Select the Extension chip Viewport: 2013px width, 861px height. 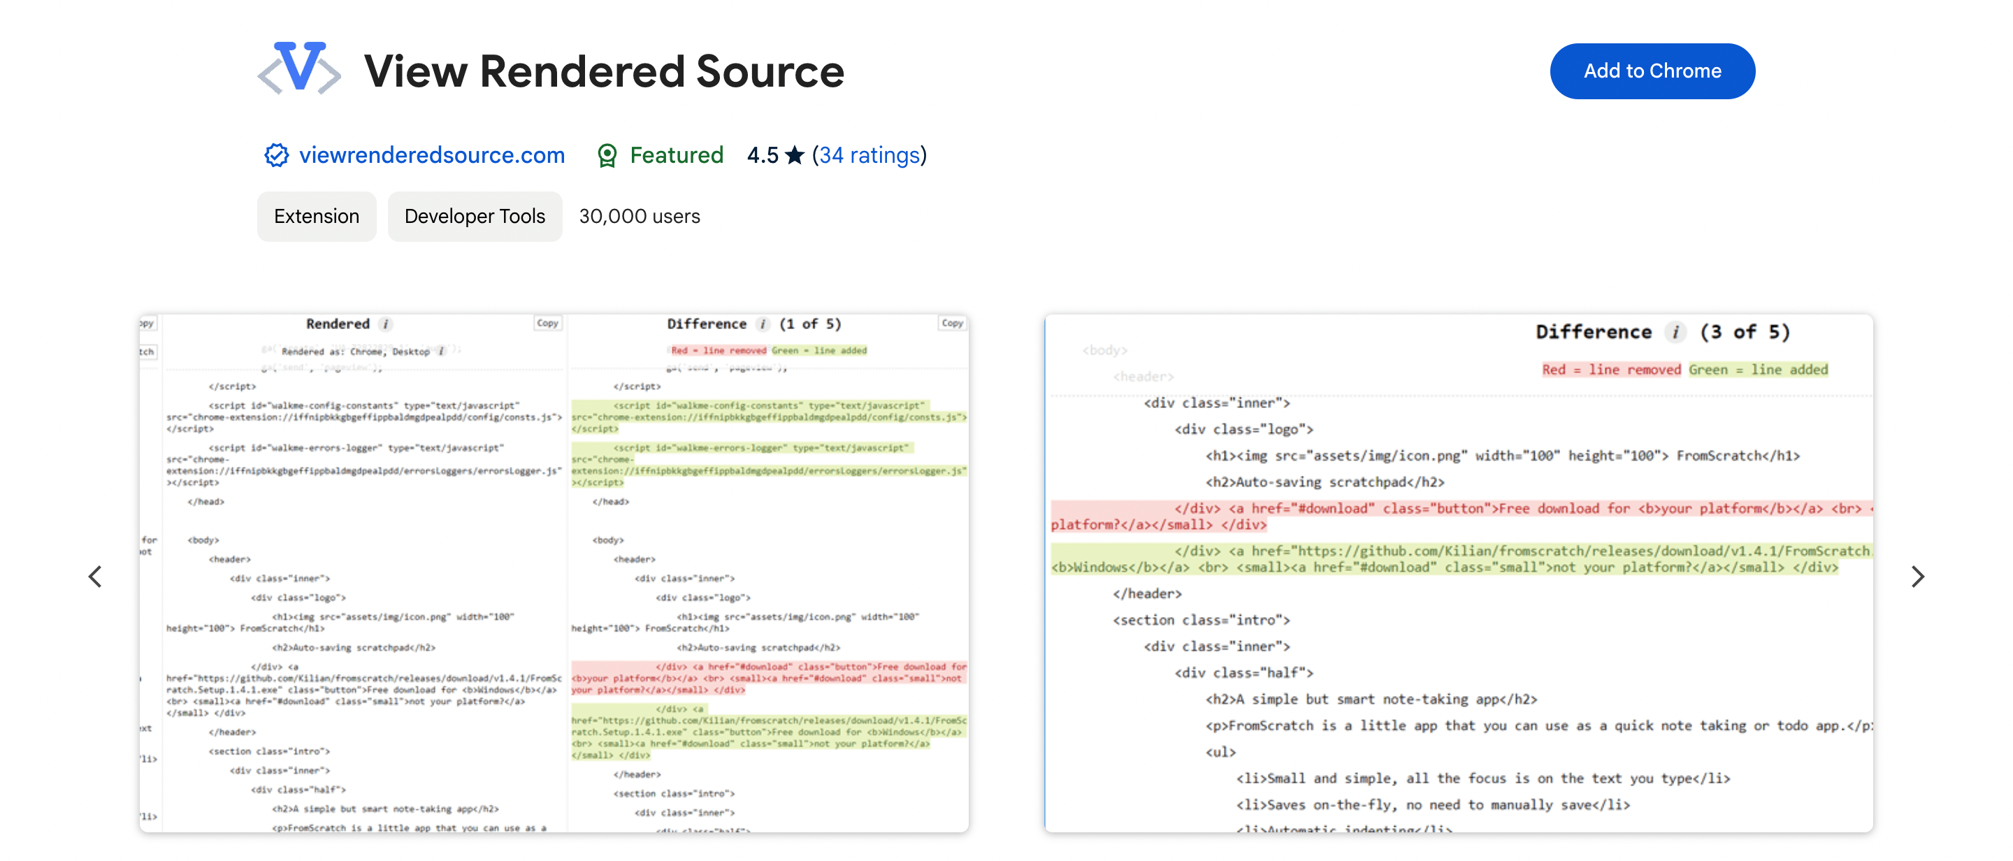pyautogui.click(x=317, y=217)
